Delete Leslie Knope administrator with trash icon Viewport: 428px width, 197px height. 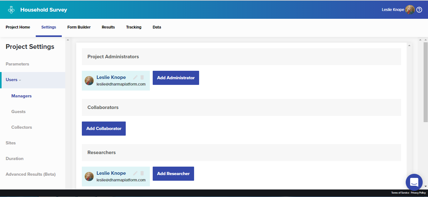142,77
